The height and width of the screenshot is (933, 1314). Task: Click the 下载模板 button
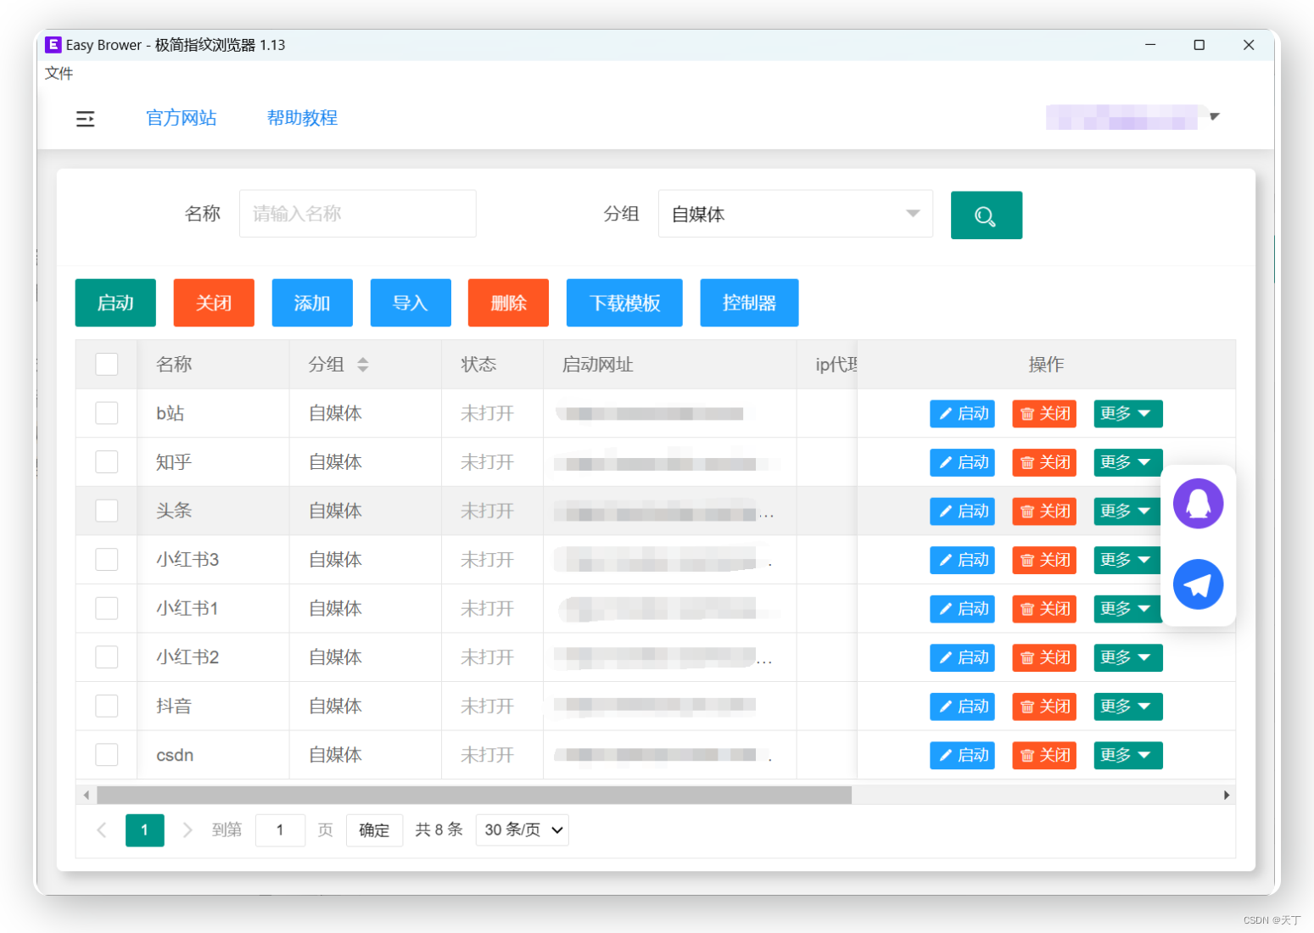(624, 303)
